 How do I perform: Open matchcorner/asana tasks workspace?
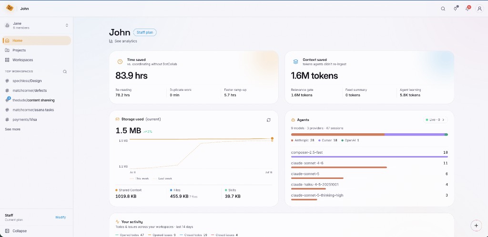[37, 109]
